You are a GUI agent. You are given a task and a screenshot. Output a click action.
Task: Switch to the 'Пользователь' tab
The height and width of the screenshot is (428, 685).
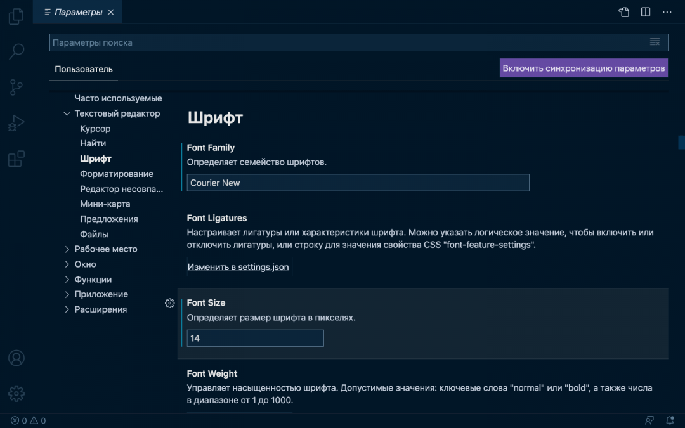tap(83, 68)
